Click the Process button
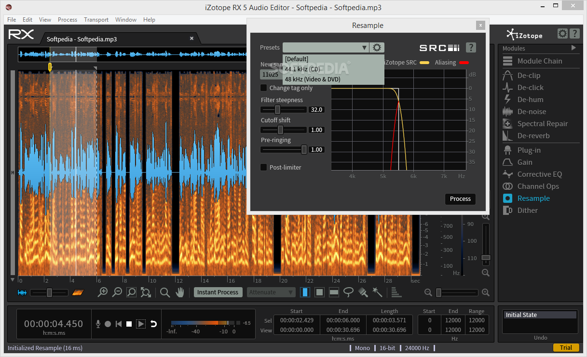 [x=460, y=199]
